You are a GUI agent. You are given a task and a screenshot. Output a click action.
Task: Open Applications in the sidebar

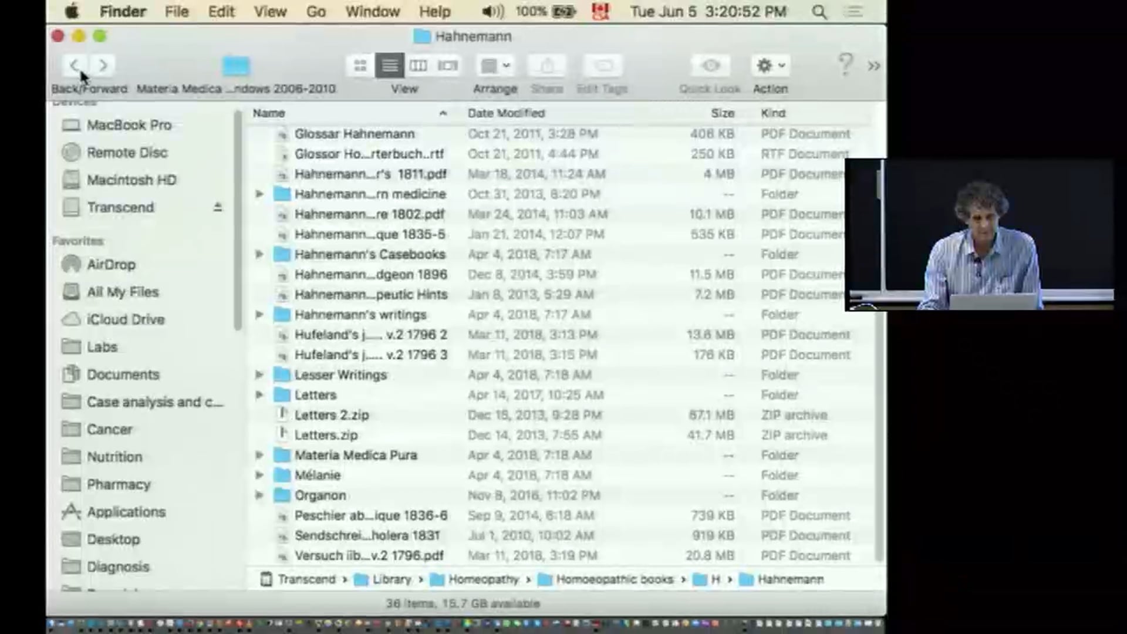point(126,512)
